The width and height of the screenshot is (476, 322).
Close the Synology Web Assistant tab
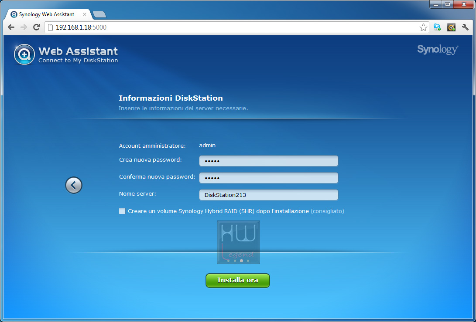(85, 14)
